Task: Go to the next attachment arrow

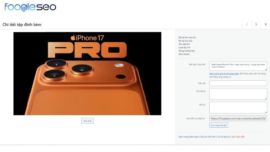Action: click(x=256, y=24)
